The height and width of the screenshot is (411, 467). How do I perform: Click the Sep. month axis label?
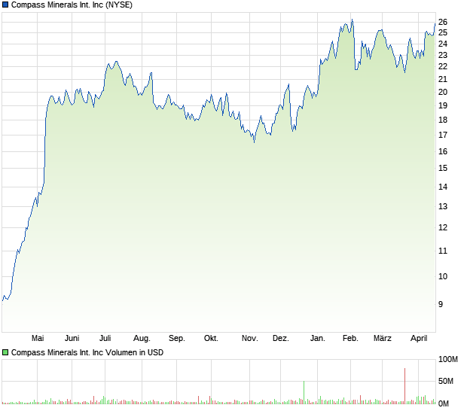point(177,339)
